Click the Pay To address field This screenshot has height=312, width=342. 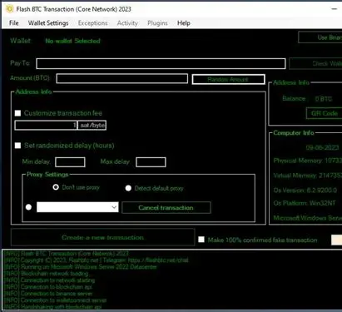[x=161, y=63]
